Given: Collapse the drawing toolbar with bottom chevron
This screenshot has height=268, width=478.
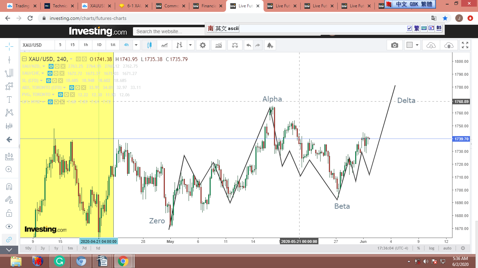Looking at the screenshot, I should tap(9, 250).
